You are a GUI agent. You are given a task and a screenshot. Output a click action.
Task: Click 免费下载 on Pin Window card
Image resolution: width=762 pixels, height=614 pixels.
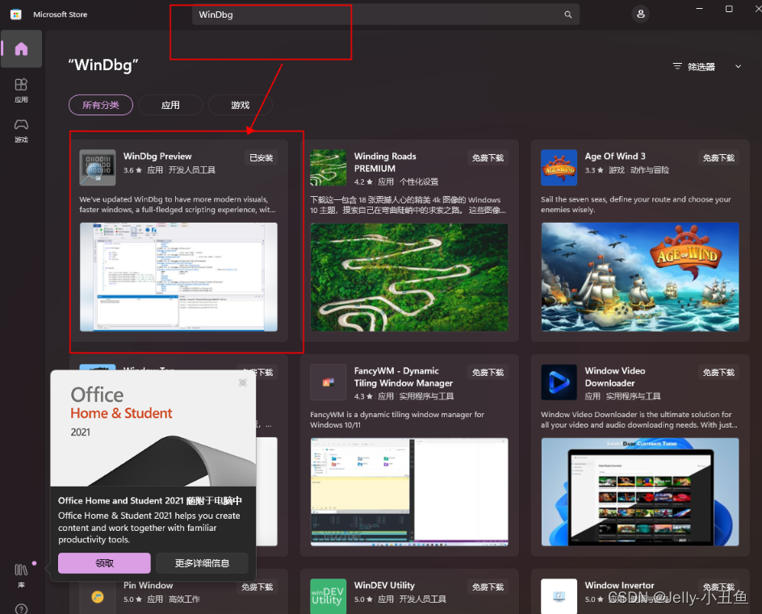click(x=257, y=587)
